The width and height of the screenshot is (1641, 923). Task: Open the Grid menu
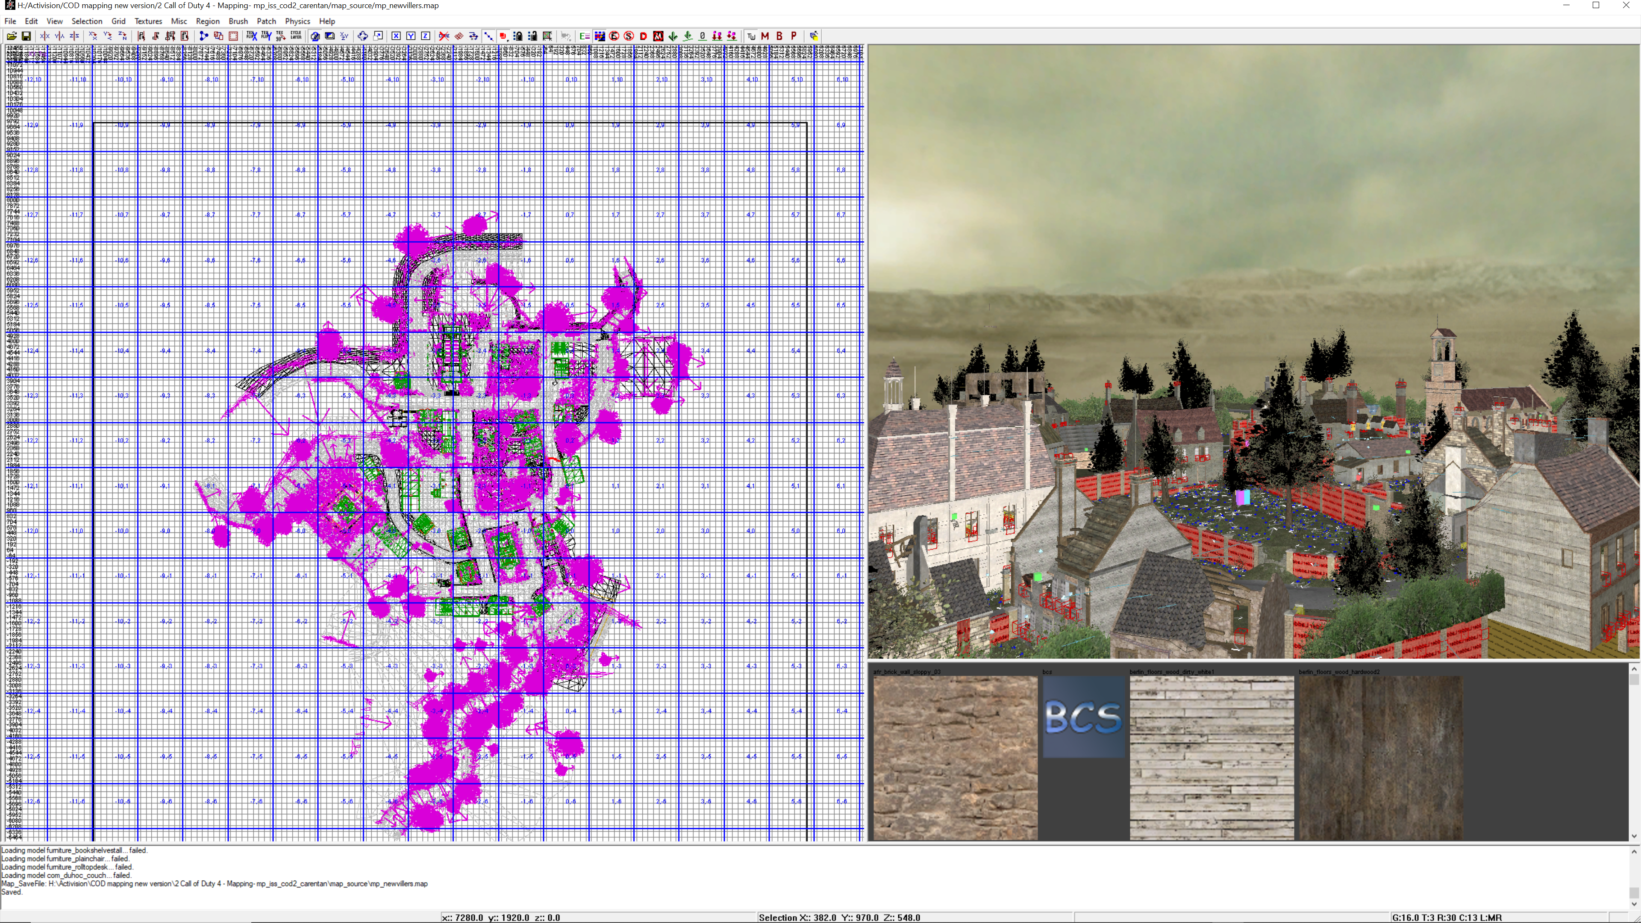[118, 21]
